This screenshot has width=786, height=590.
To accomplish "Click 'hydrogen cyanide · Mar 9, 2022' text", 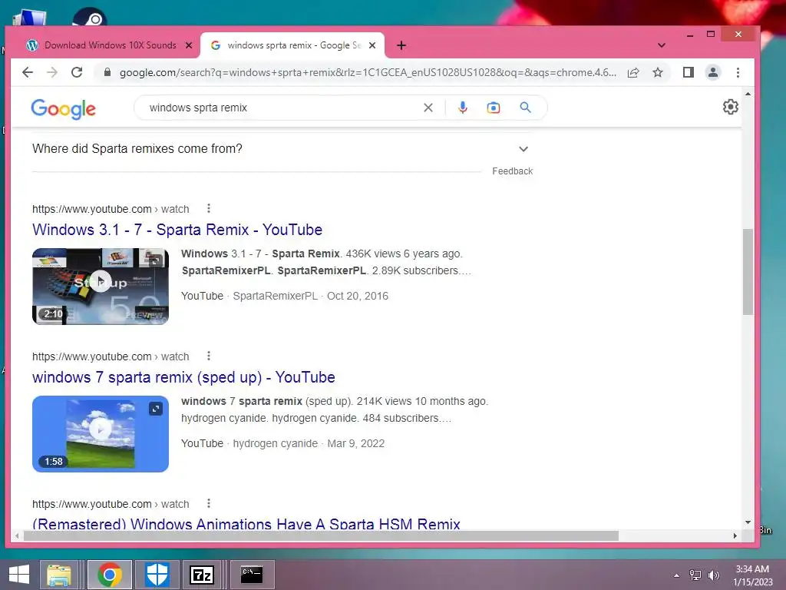I will (x=309, y=443).
